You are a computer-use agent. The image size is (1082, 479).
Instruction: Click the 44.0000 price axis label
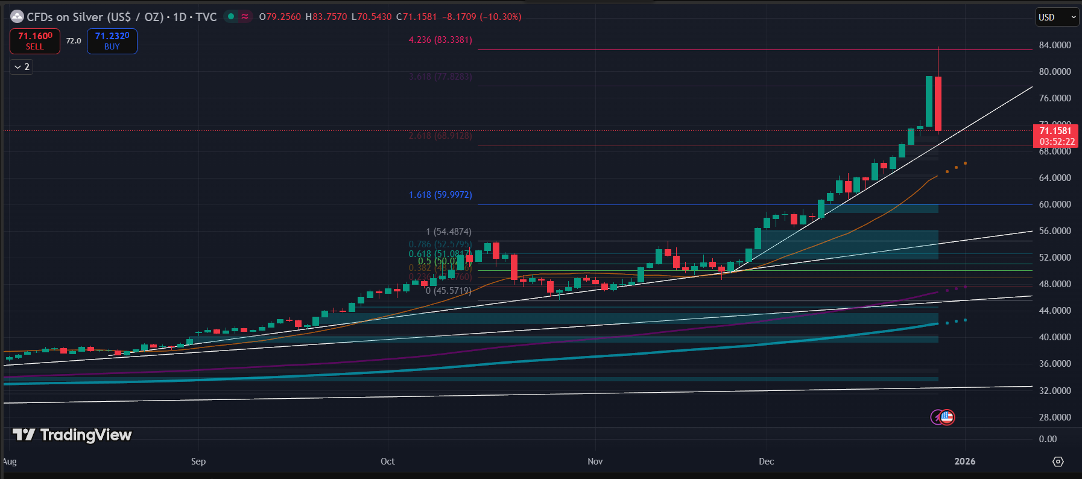point(1055,311)
